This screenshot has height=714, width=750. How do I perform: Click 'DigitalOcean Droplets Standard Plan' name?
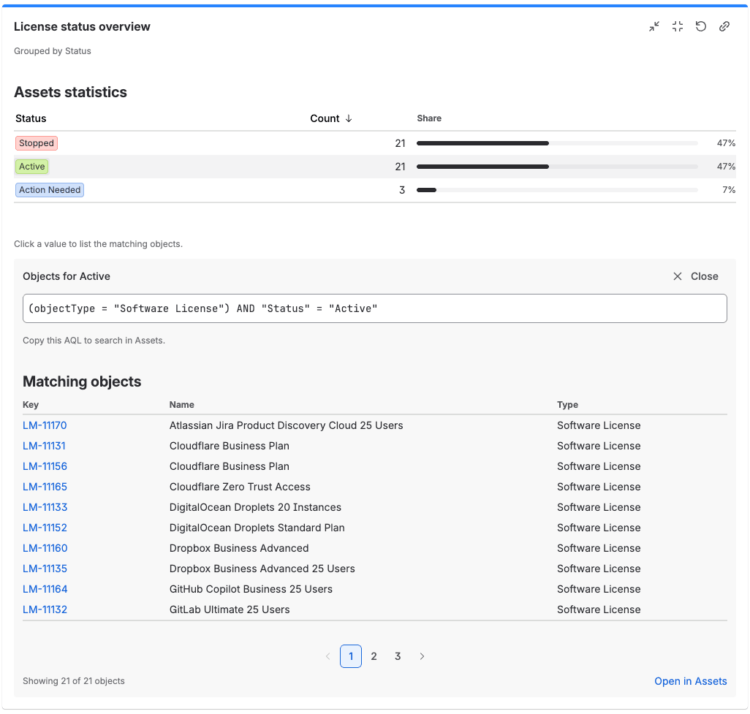point(257,528)
